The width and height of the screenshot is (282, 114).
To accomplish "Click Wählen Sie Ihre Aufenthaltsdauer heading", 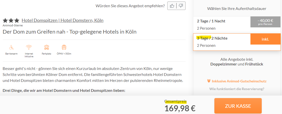I will tap(237, 8).
